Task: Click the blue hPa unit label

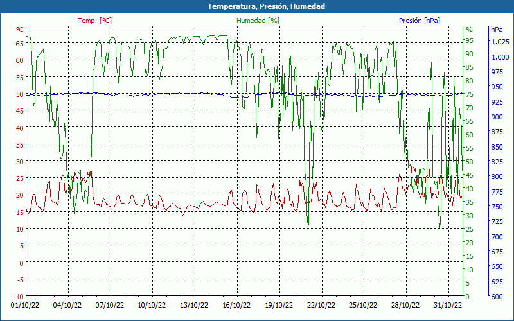Action: pos(497,30)
